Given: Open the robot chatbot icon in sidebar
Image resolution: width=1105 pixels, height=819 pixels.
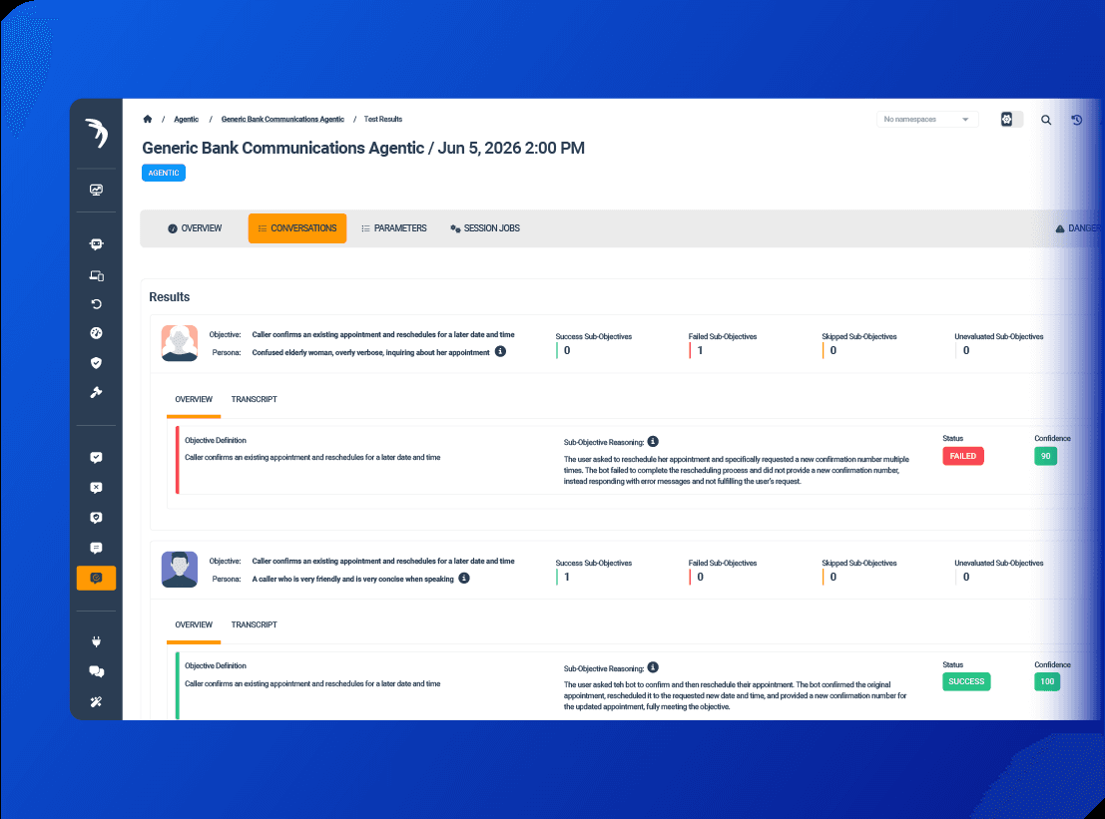Looking at the screenshot, I should (x=97, y=244).
